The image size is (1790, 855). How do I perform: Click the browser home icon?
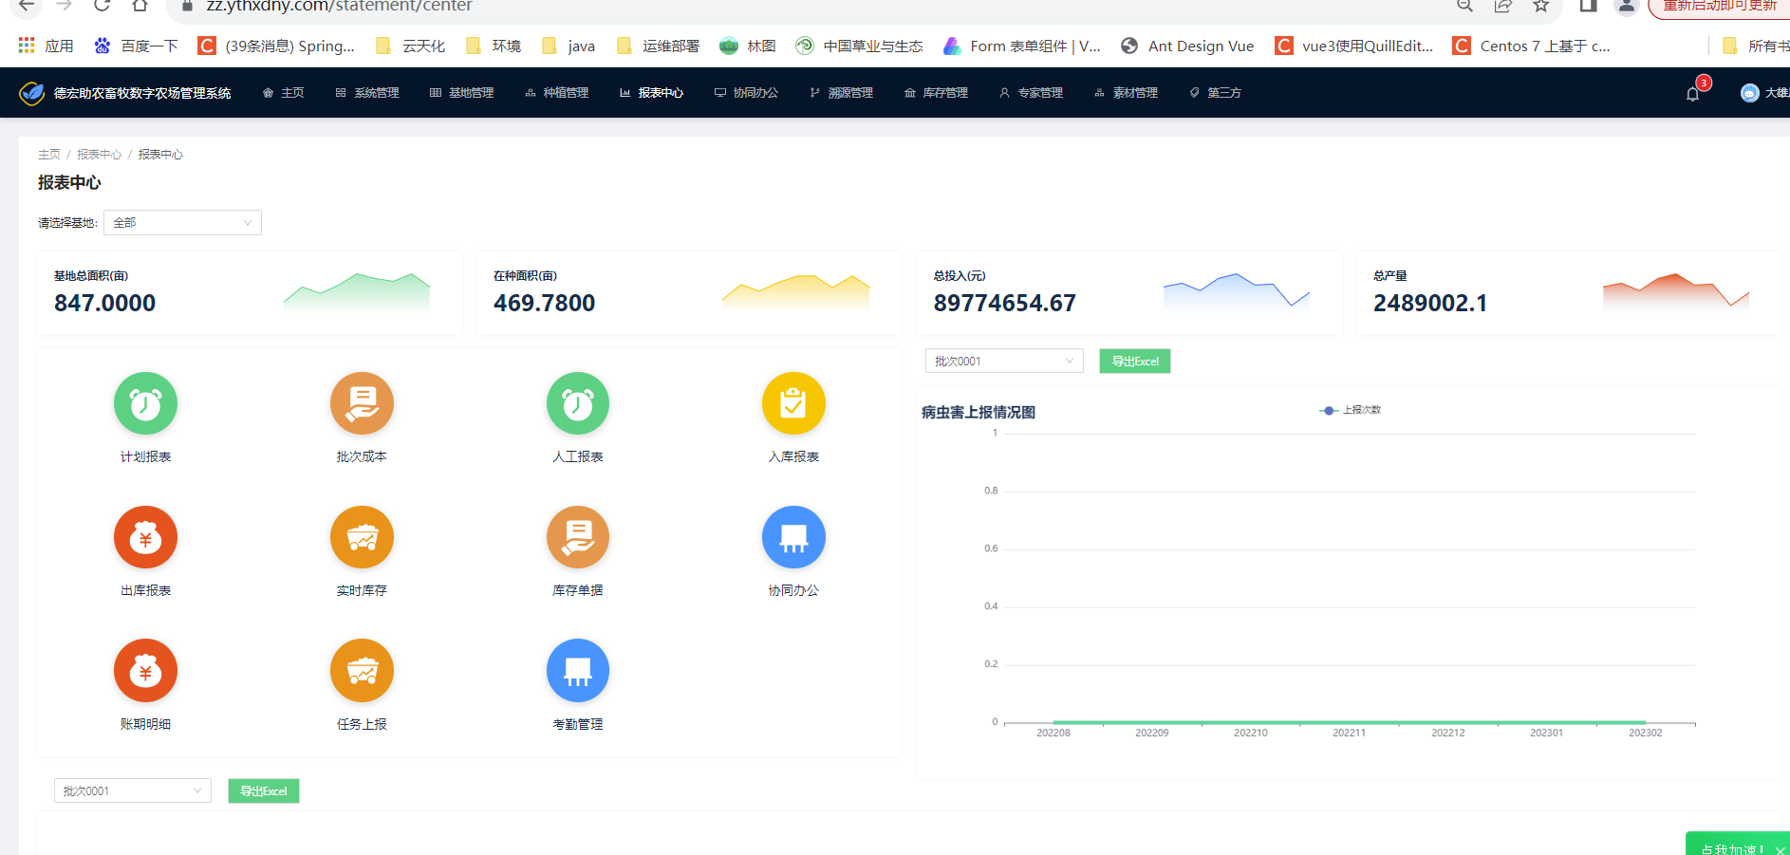point(140,5)
